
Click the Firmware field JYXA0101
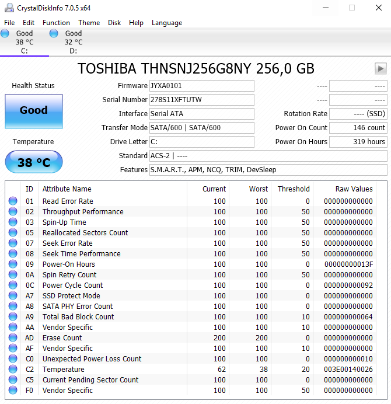click(202, 86)
